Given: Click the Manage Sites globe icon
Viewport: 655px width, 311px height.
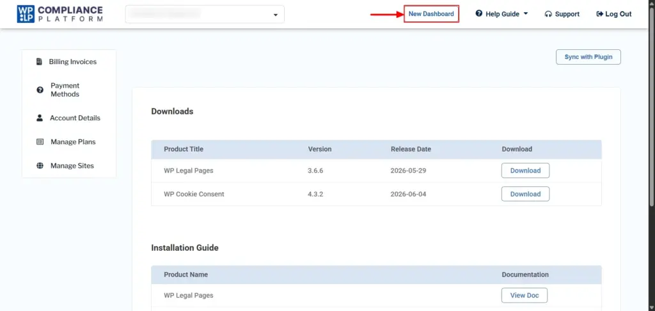Looking at the screenshot, I should (40, 166).
